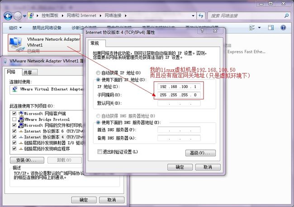Open recent pages dropdown beside forward arrow

point(24,16)
